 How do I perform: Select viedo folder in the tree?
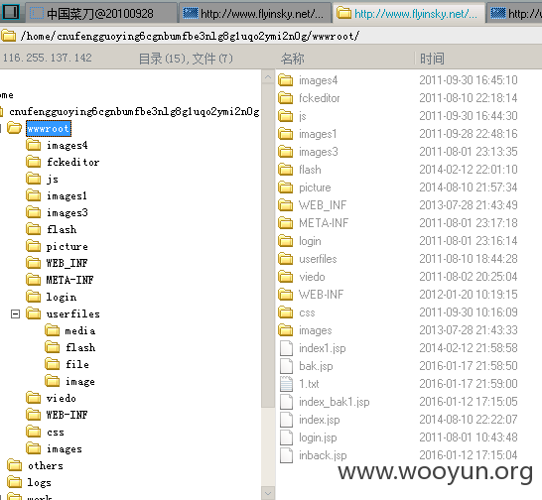[62, 398]
